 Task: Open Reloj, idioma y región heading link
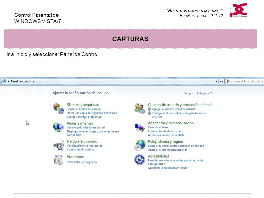165,142
